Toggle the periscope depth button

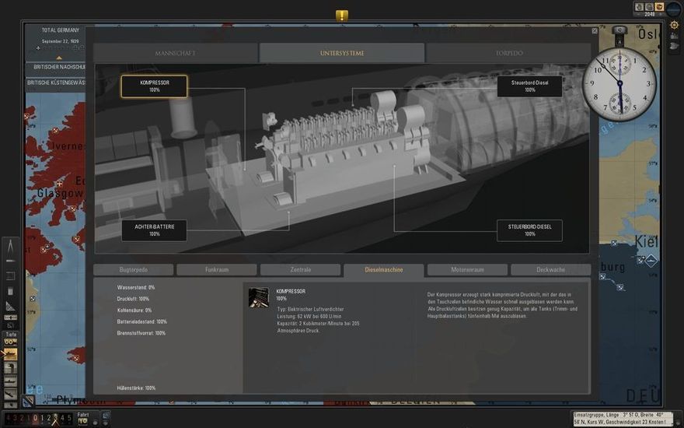click(11, 368)
